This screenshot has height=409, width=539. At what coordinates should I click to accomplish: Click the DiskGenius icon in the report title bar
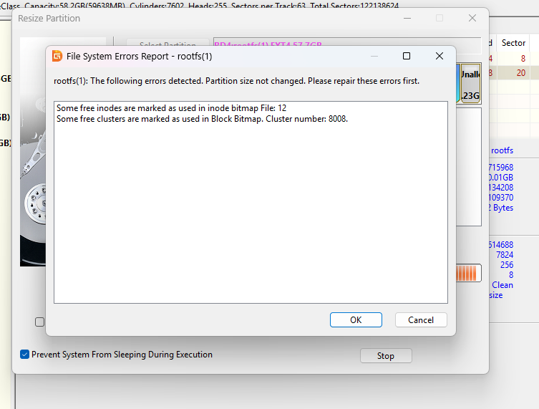(x=57, y=56)
